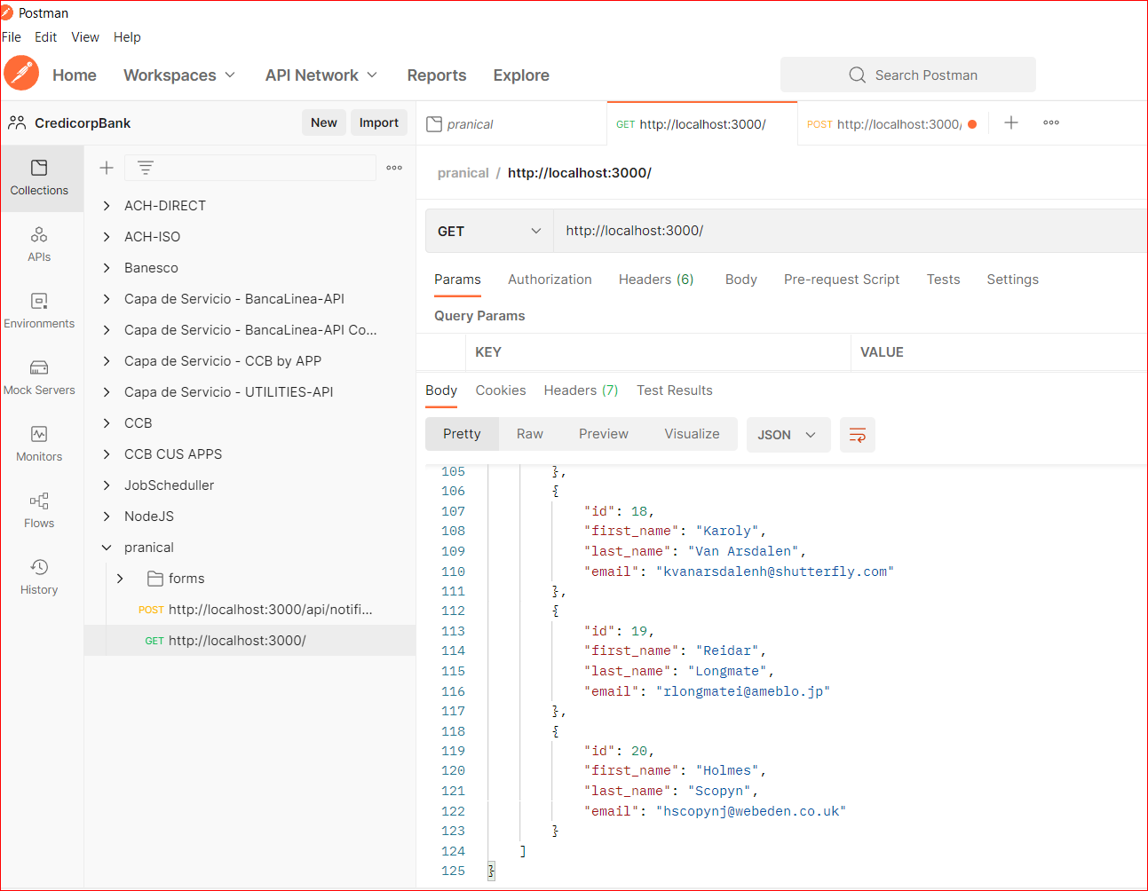Open the View menu

pos(85,37)
